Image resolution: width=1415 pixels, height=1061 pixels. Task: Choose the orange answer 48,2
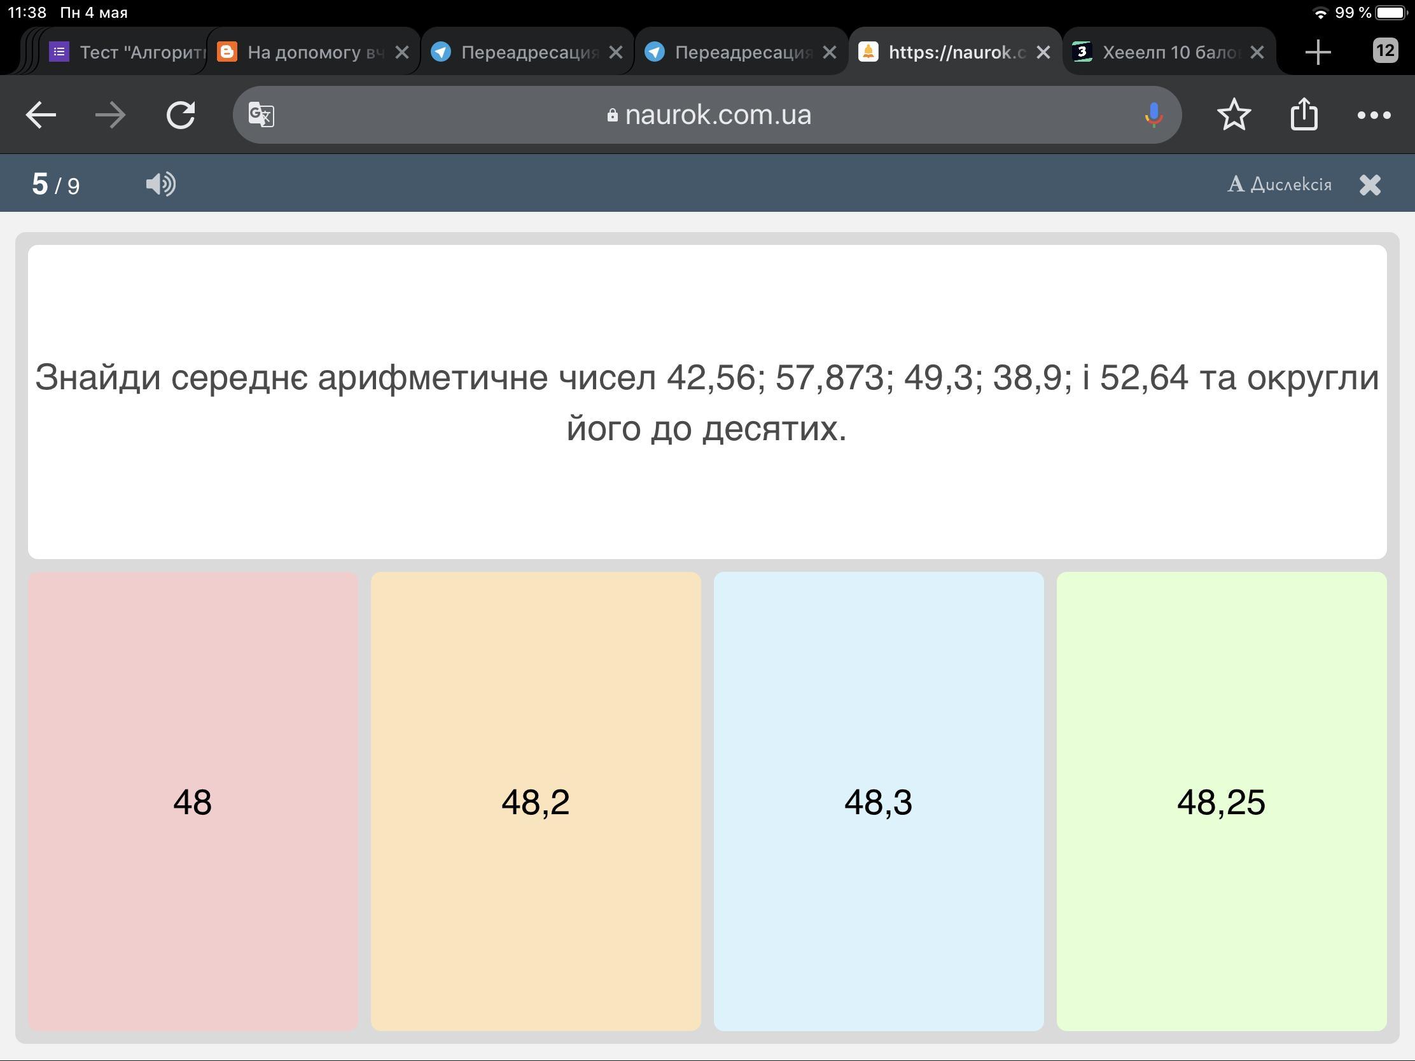click(x=536, y=801)
